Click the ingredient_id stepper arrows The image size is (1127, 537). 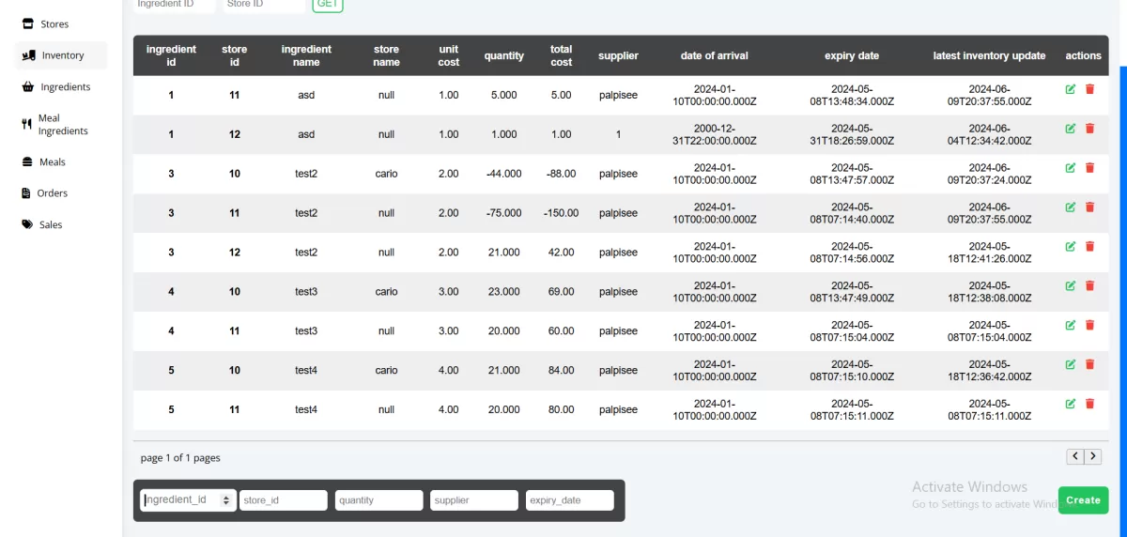click(226, 500)
